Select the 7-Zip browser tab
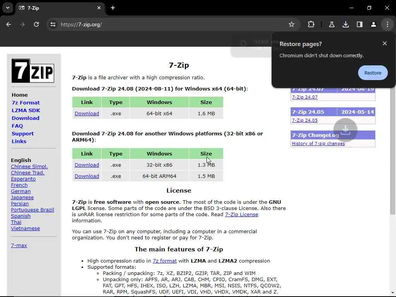The height and width of the screenshot is (297, 396). click(x=60, y=8)
